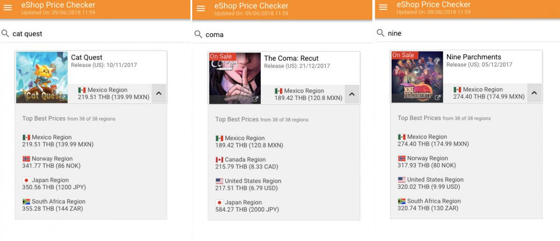
Task: Open external link icon on Cat Quest cover
Action: (62, 98)
